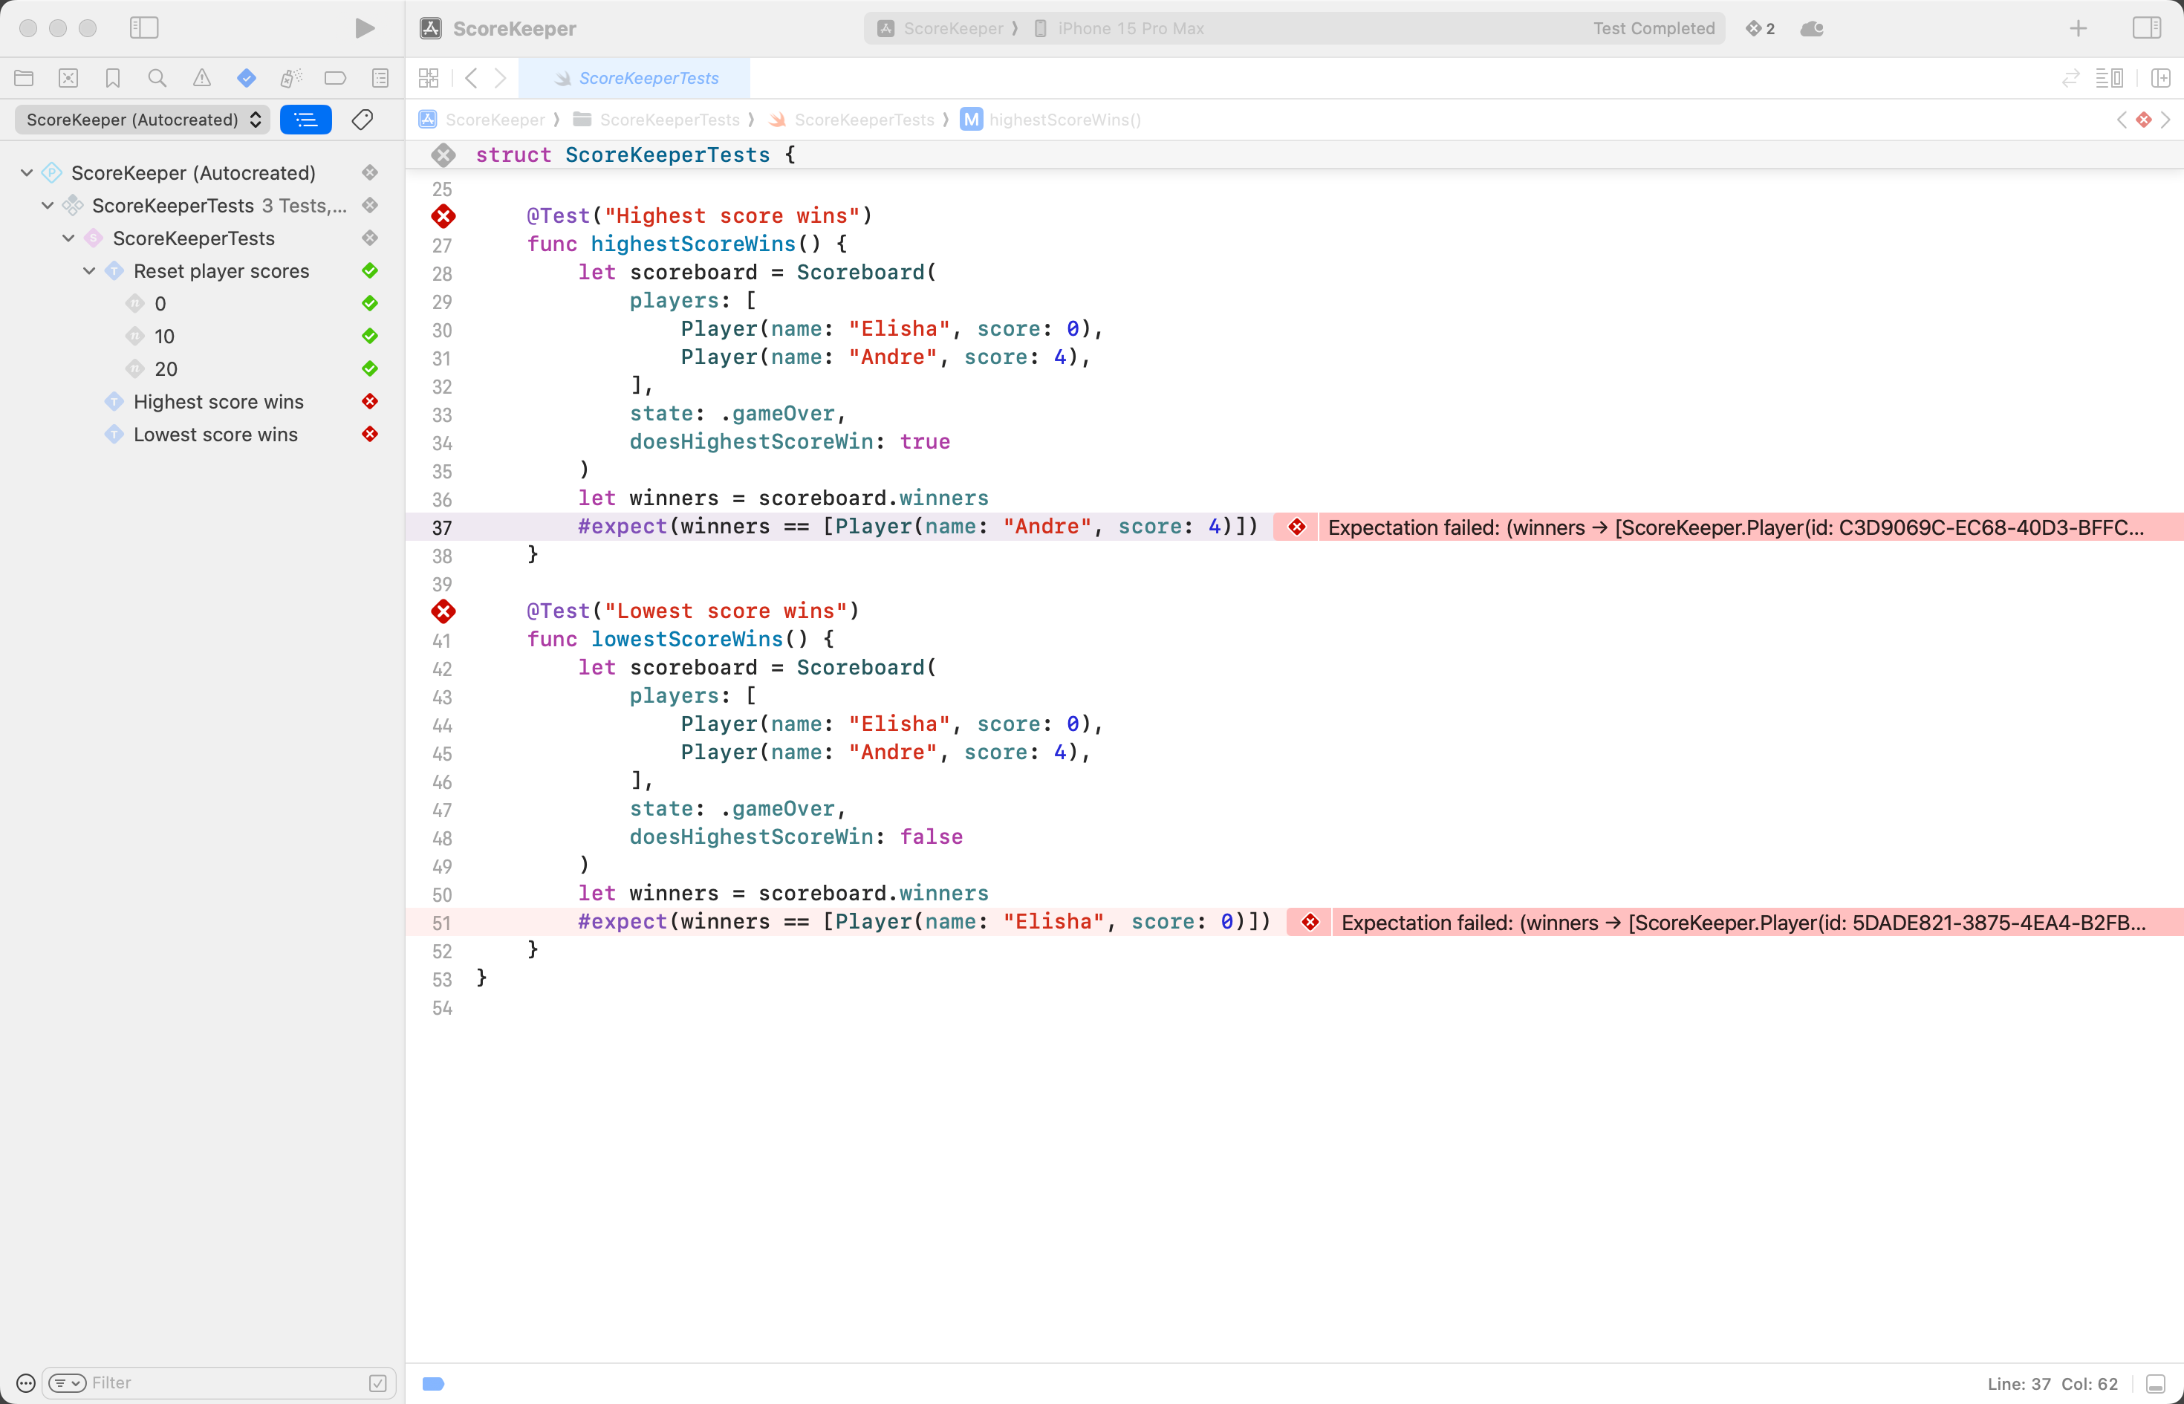Viewport: 2184px width, 1404px height.
Task: Toggle the hierarchical list view button
Action: pyautogui.click(x=305, y=120)
